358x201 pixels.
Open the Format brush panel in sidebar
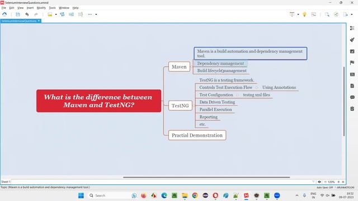352,40
